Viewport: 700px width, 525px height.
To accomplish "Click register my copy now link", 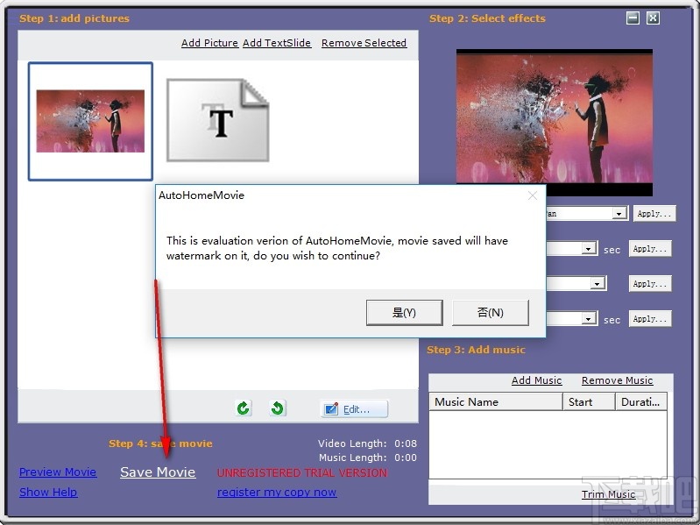I will coord(277,492).
